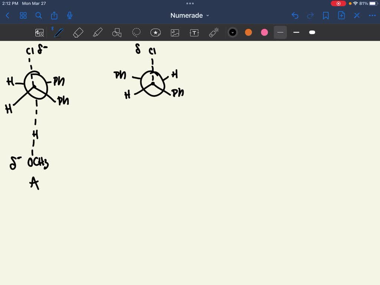This screenshot has width=380, height=285.
Task: Add a new page
Action: 341,16
